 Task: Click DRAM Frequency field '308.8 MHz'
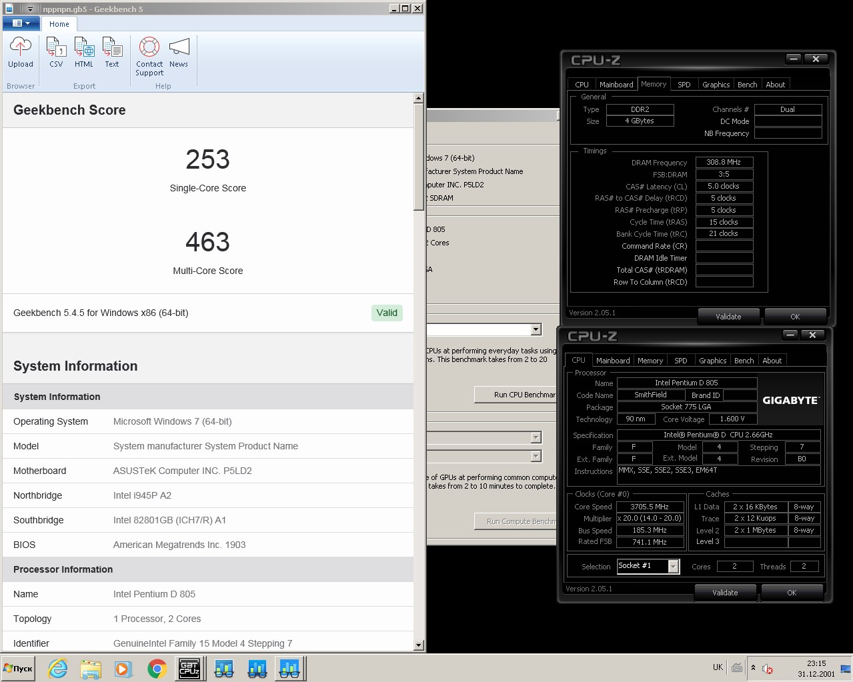coord(724,162)
